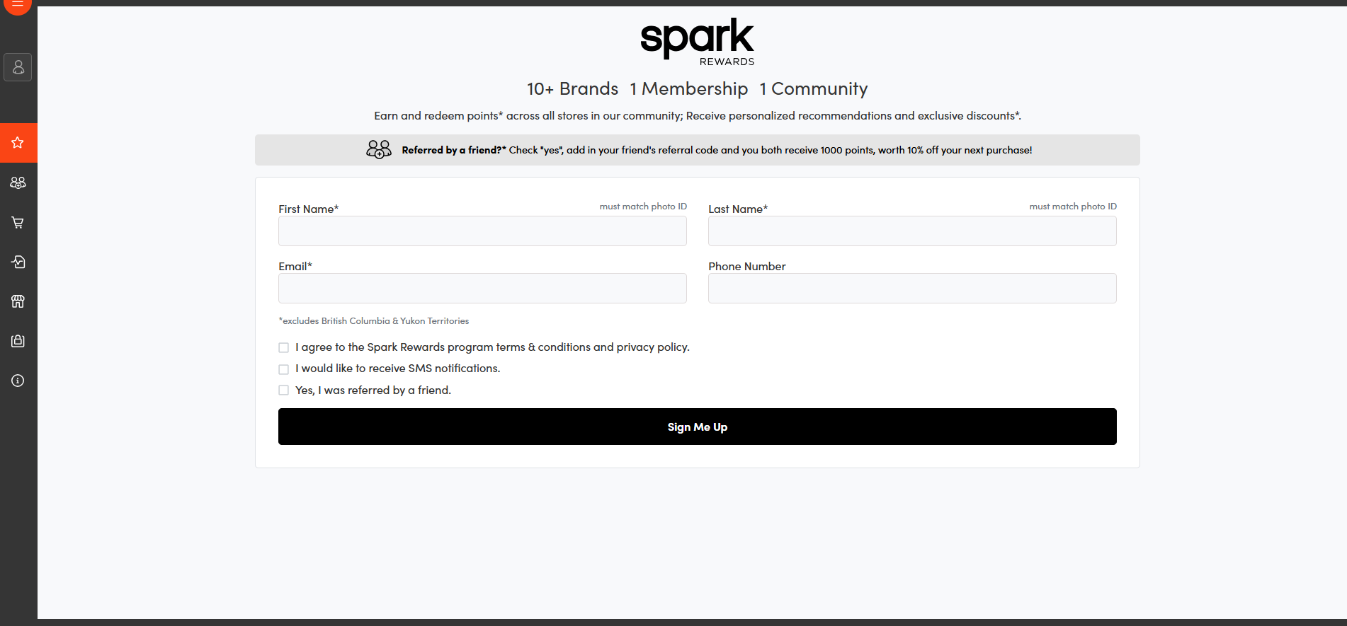This screenshot has width=1347, height=626.
Task: Click "must match photo ID" above First Name
Action: point(643,207)
